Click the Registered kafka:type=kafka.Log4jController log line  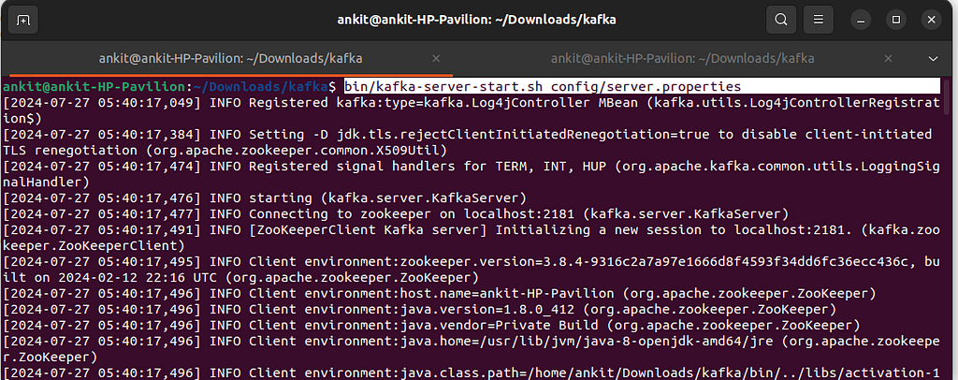tap(472, 110)
